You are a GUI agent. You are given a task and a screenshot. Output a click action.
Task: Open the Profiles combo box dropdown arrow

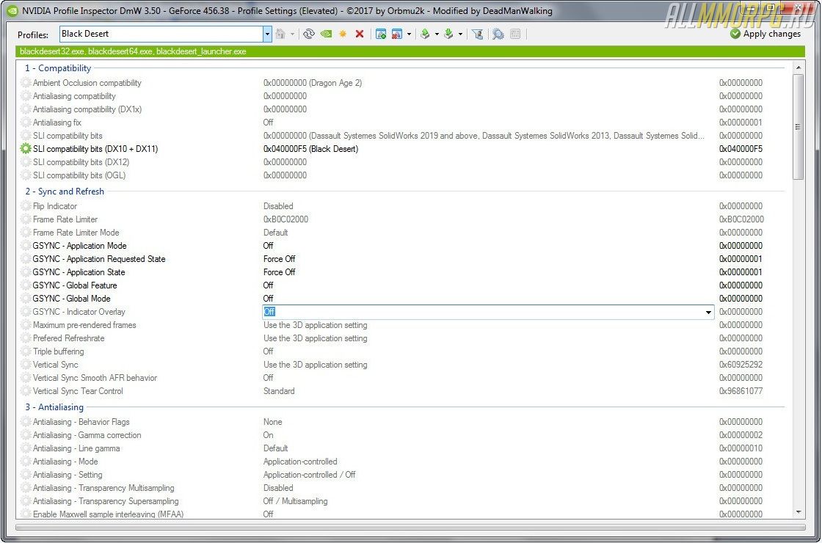tap(267, 34)
